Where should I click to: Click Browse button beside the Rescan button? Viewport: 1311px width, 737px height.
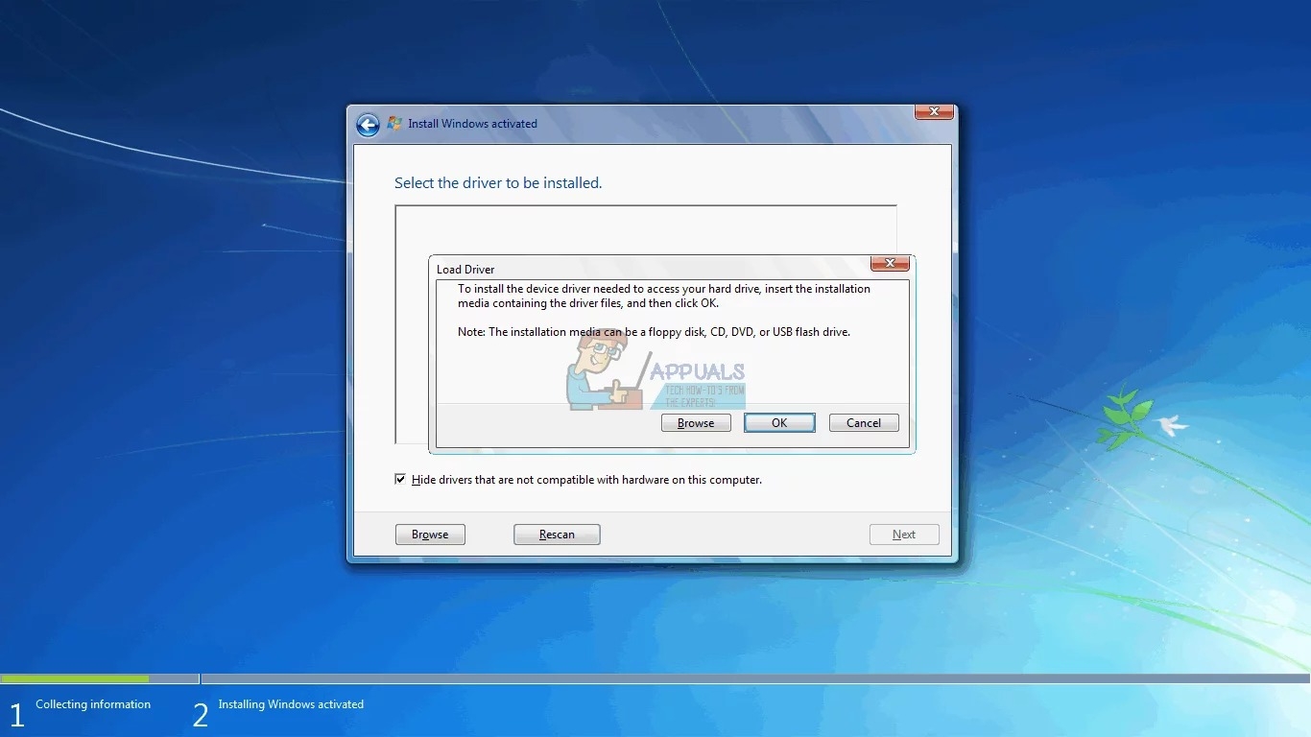pos(430,535)
